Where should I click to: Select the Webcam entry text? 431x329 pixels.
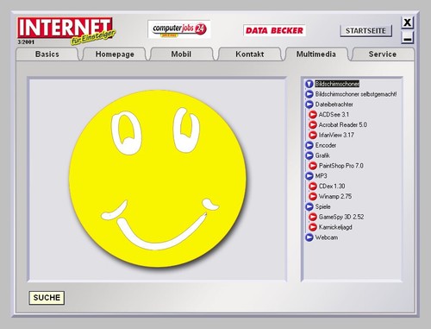click(x=327, y=237)
